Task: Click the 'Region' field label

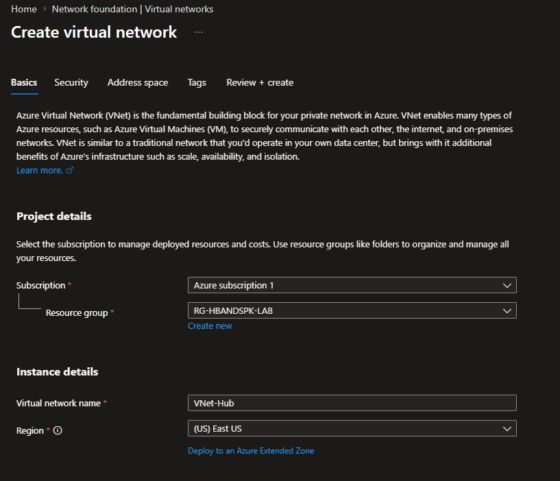Action: pyautogui.click(x=30, y=431)
